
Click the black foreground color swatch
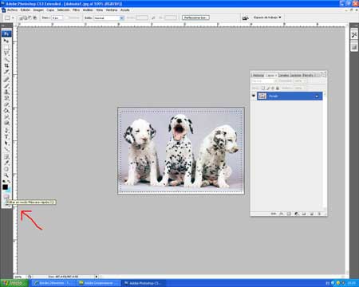tap(5, 187)
